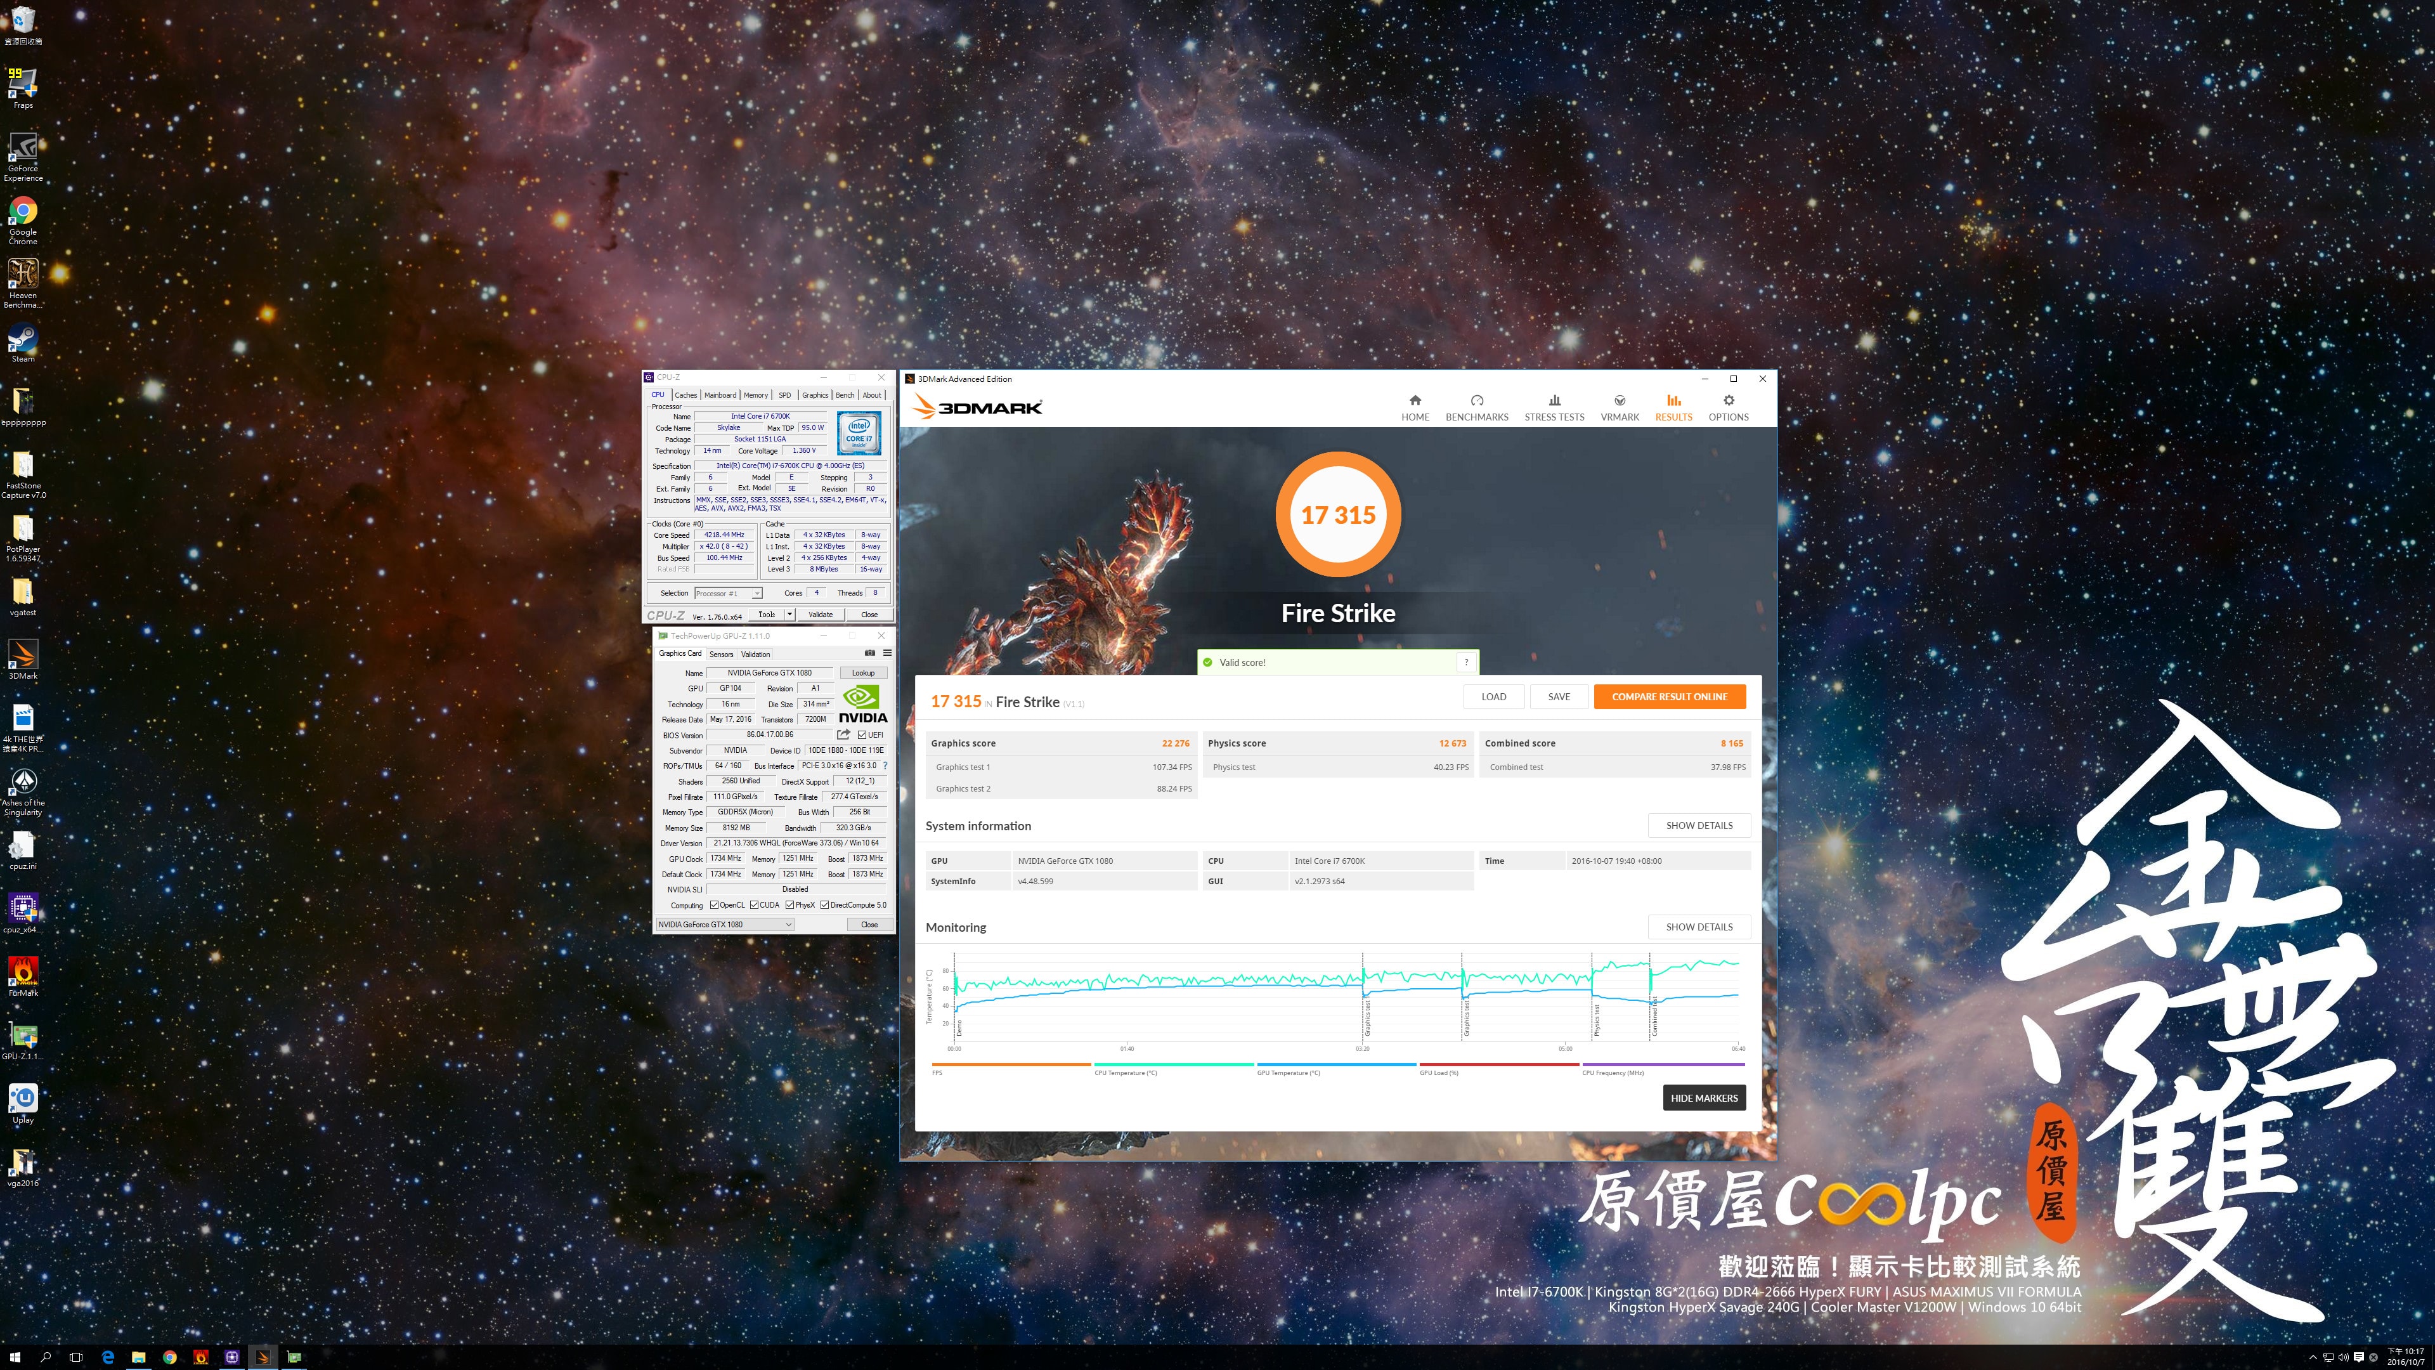Image resolution: width=2435 pixels, height=1370 pixels.
Task: Switch to the Graphics tab in CPU-Z
Action: pyautogui.click(x=815, y=395)
